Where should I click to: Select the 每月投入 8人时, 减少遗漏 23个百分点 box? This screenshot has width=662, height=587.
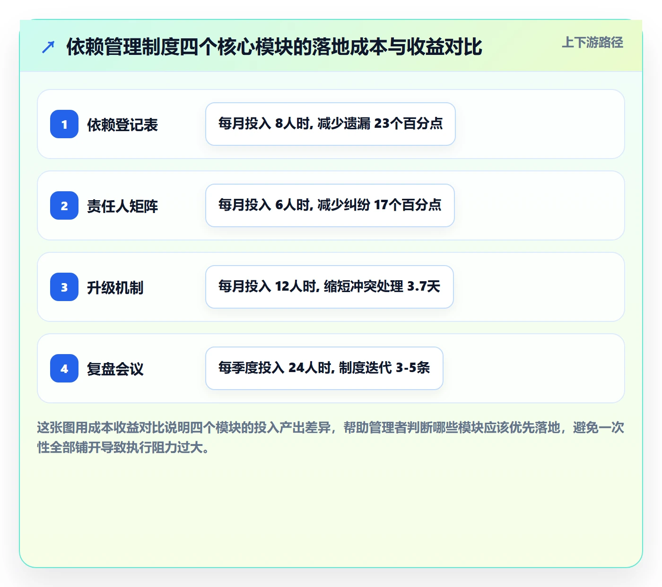coord(331,124)
